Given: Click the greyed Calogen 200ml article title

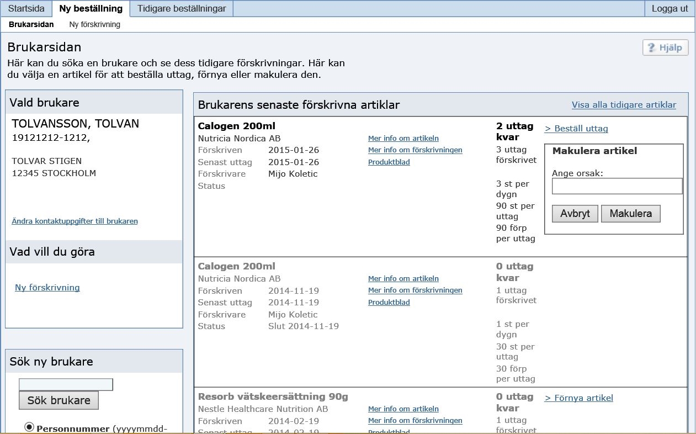Looking at the screenshot, I should coord(236,267).
